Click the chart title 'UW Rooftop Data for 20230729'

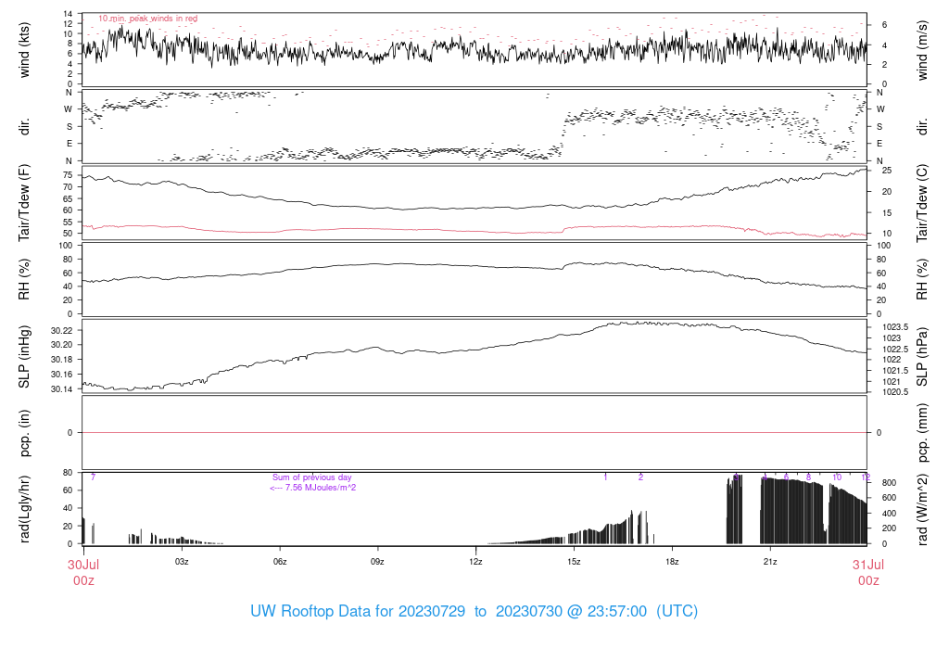tap(358, 612)
